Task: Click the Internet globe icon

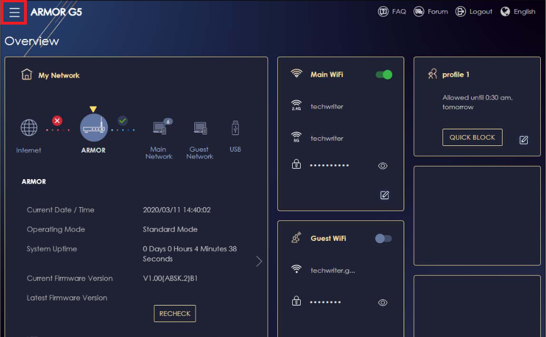Action: 28,128
